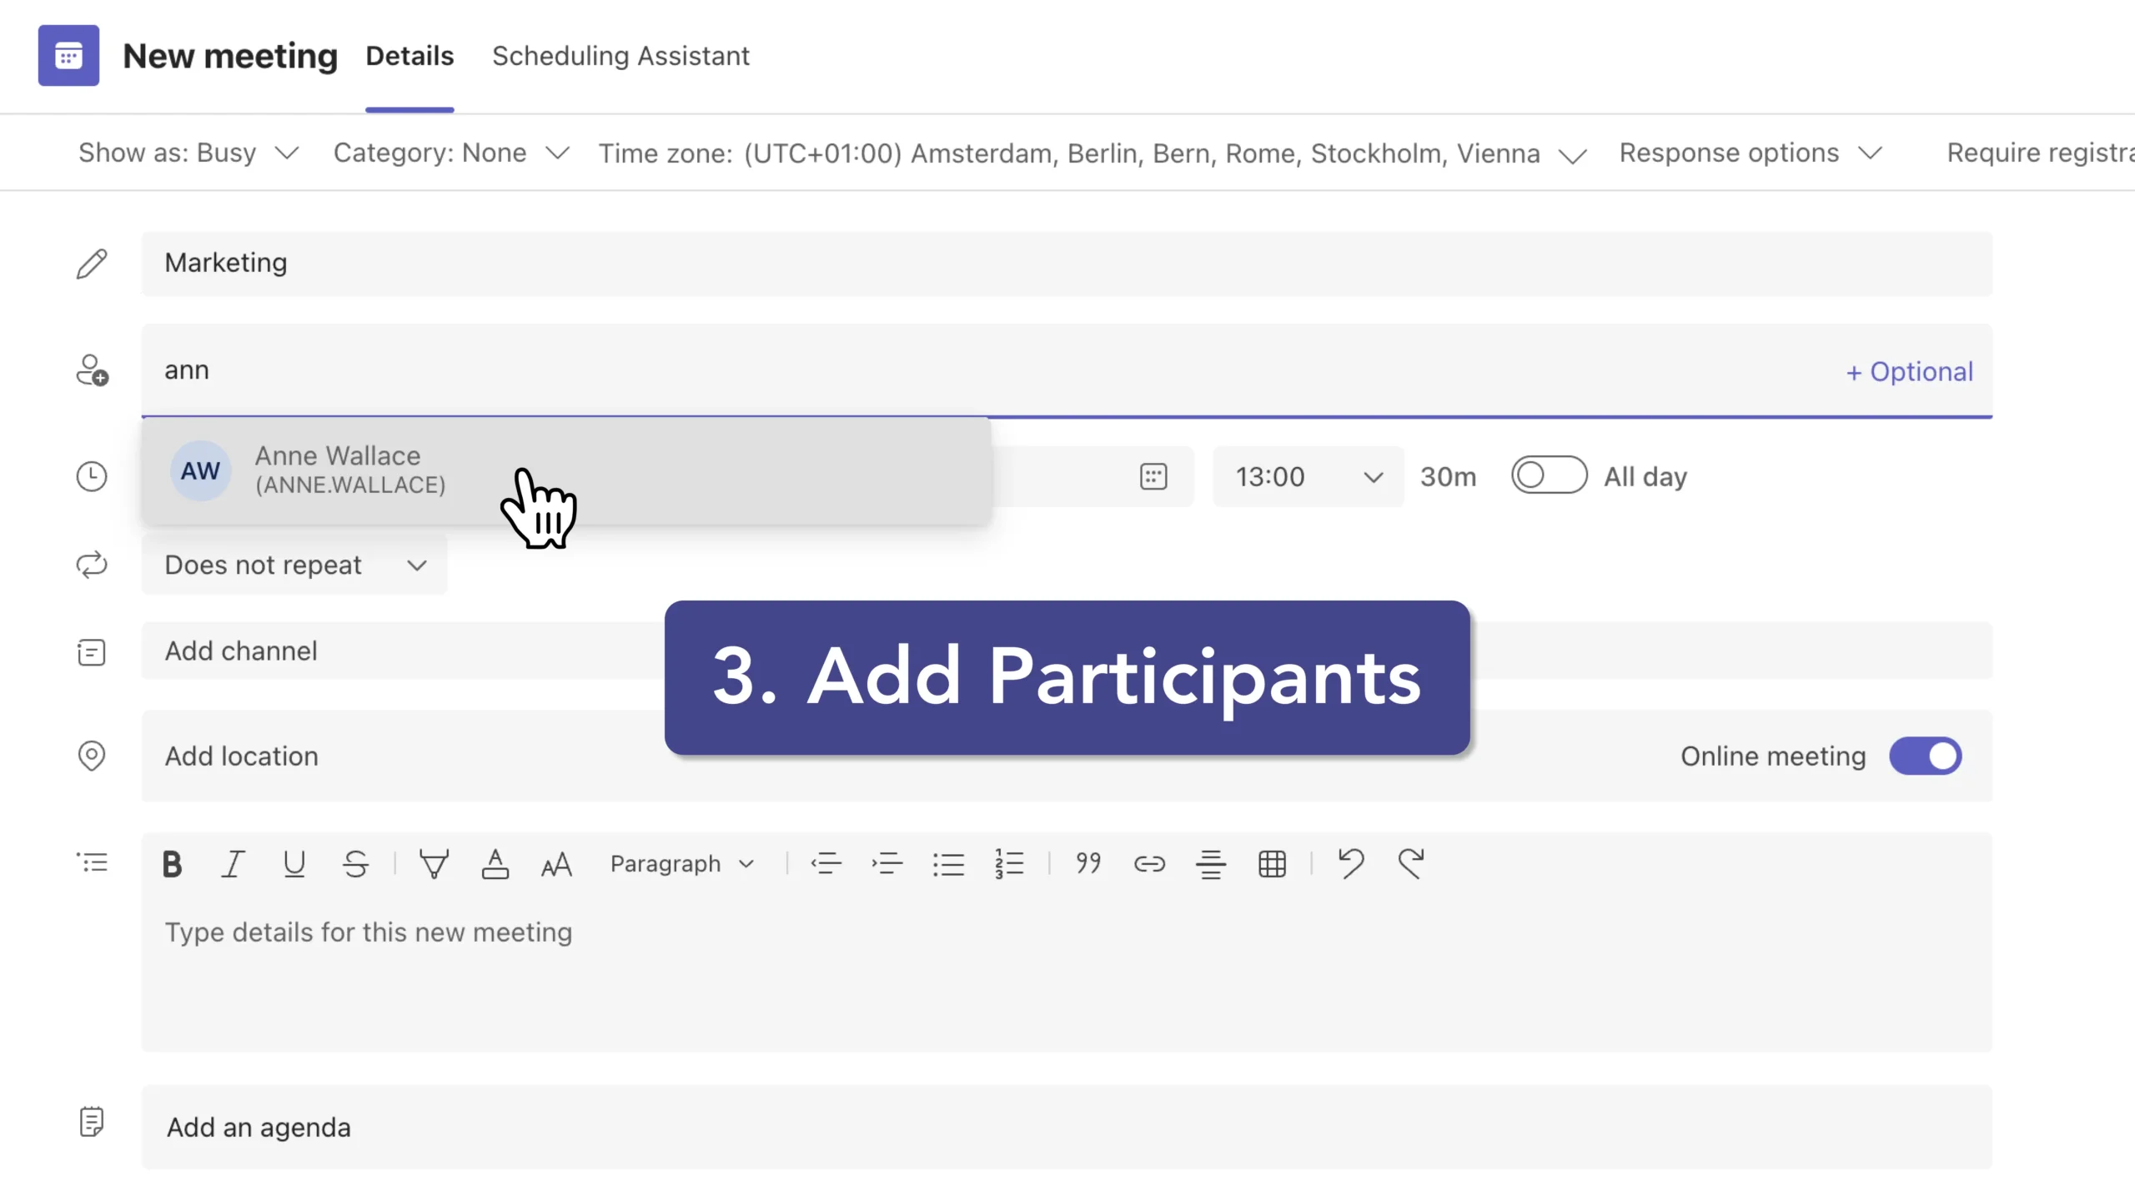This screenshot has height=1201, width=2135.
Task: Undo the last edit in toolbar
Action: click(1350, 864)
